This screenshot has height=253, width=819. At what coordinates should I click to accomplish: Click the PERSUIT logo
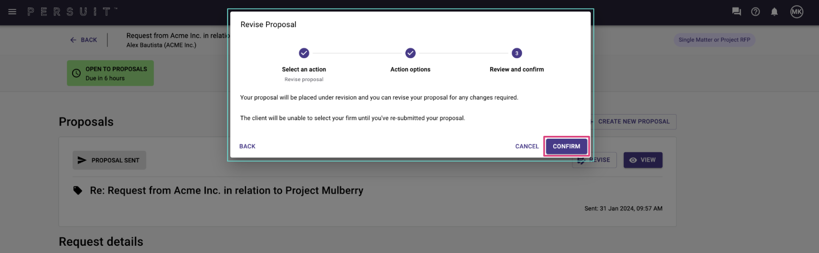click(x=71, y=11)
